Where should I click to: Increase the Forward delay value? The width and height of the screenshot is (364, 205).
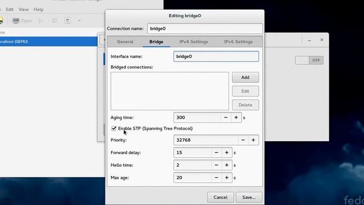tap(227, 153)
